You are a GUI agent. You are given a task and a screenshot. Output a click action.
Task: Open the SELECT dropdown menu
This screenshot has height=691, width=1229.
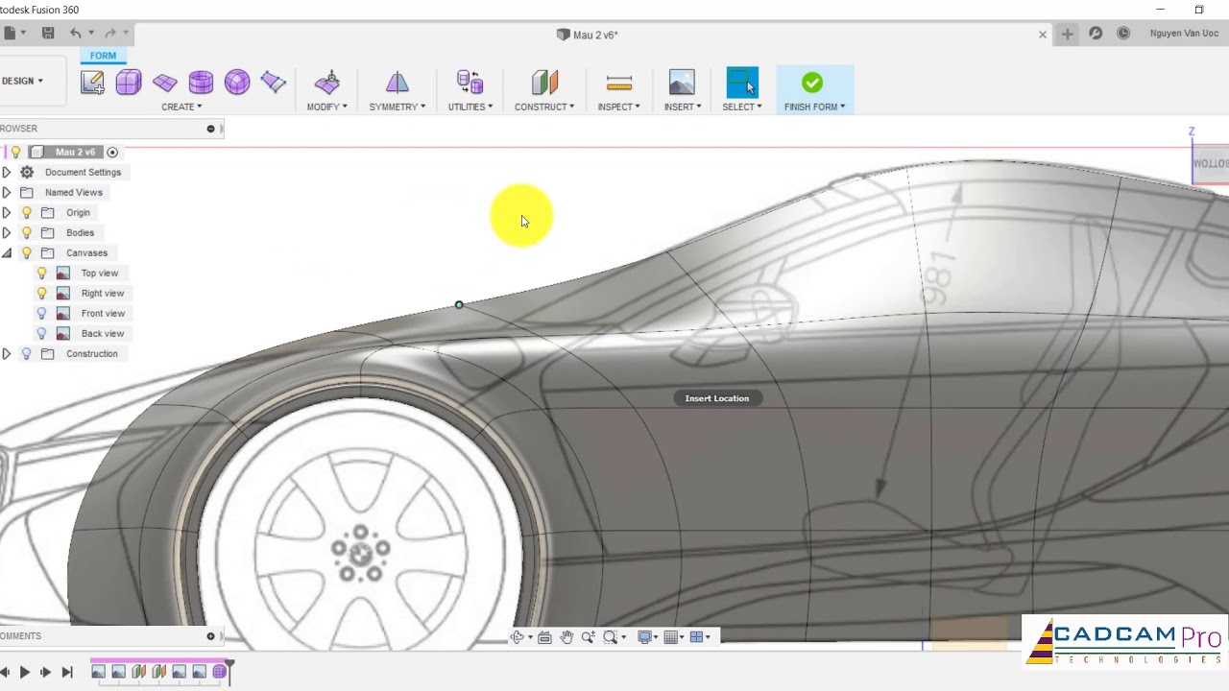pos(742,107)
